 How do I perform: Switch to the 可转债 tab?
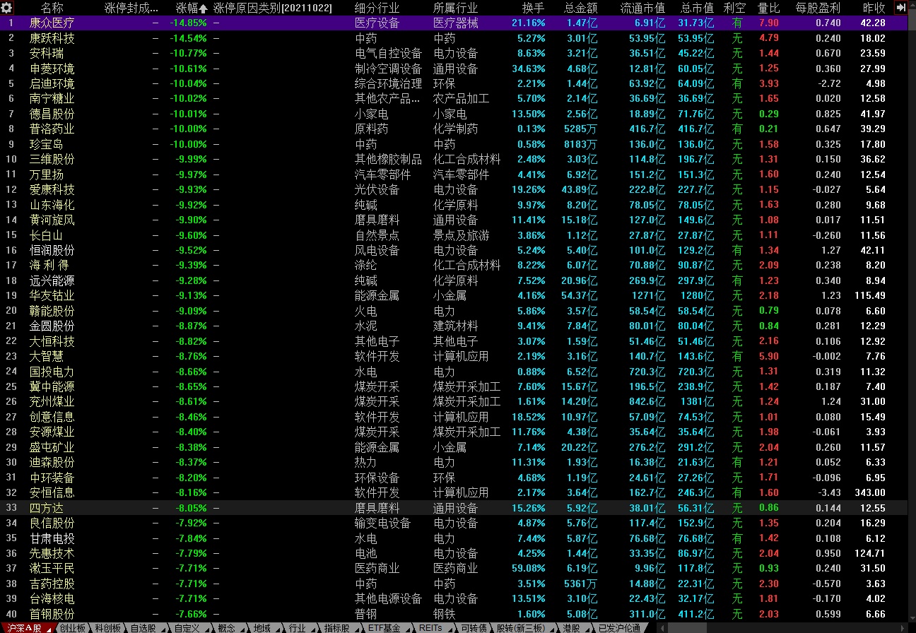[474, 627]
